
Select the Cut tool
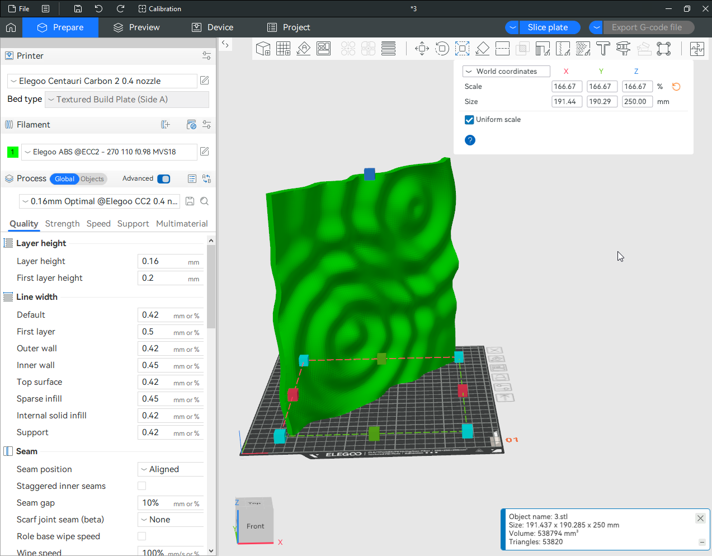(x=503, y=49)
